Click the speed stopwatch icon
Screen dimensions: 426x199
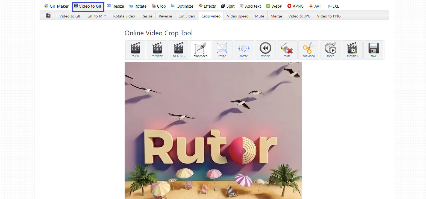(330, 50)
